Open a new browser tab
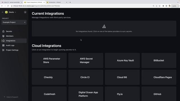Image resolution: width=180 pixels, height=101 pixels. tap(70, 2)
